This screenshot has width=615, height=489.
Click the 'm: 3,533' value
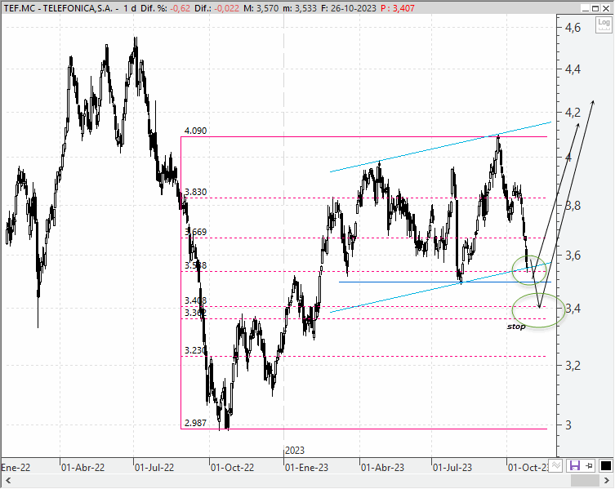coord(300,8)
